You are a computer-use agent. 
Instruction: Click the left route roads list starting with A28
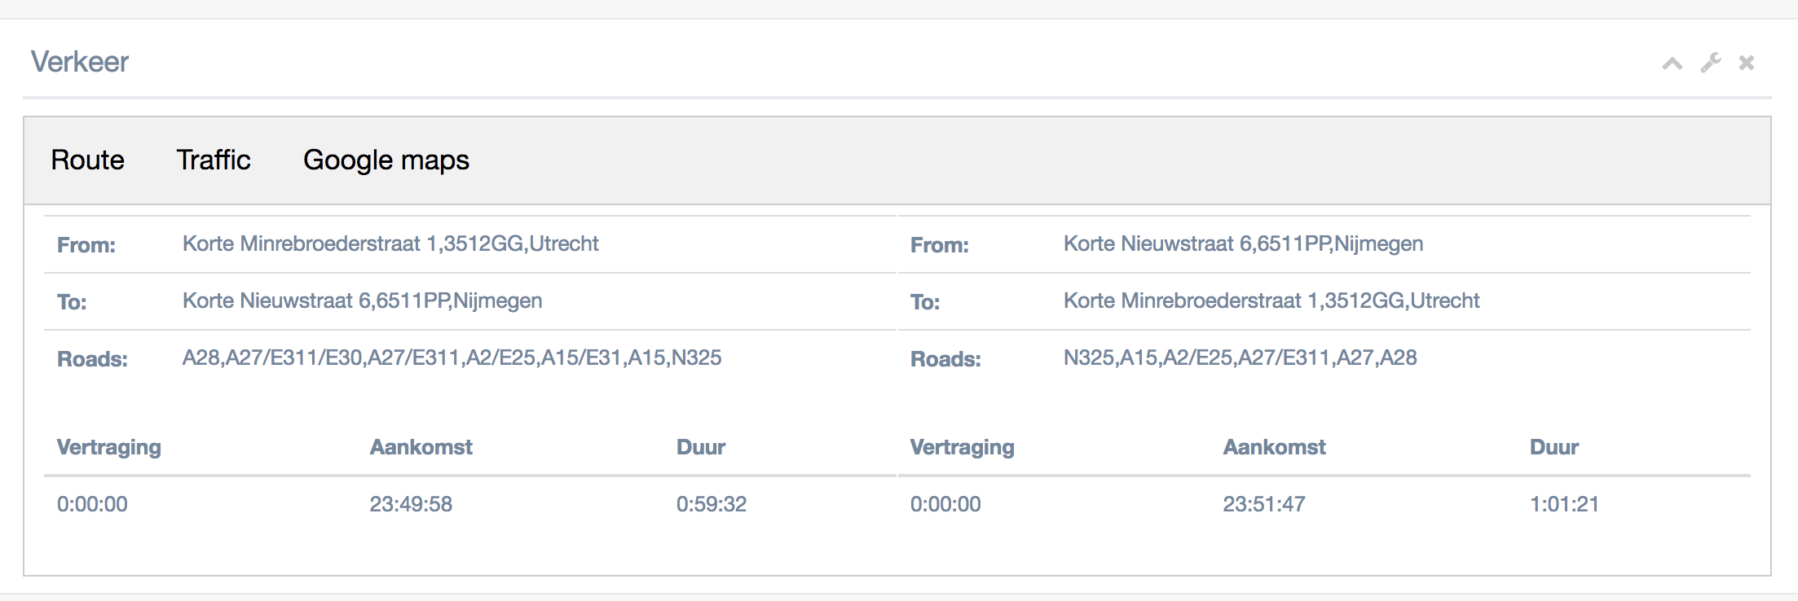[452, 358]
